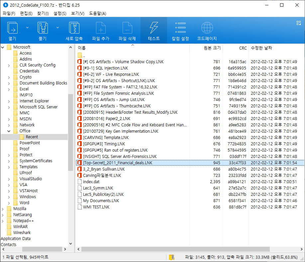Click tree pane horizontal scroll right arrow

coord(65,249)
